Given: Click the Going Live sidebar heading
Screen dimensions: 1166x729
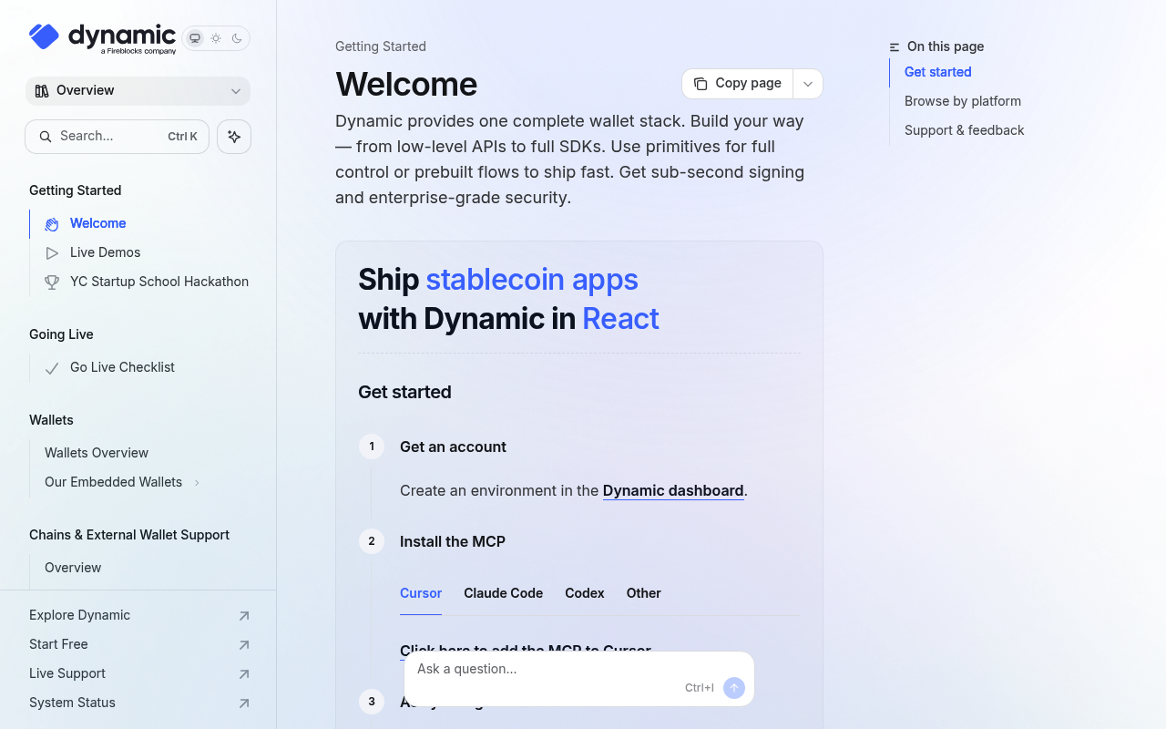Looking at the screenshot, I should click(61, 334).
